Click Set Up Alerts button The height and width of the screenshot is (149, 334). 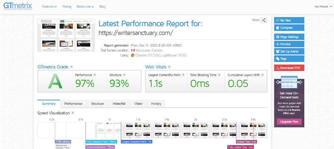(x=289, y=51)
